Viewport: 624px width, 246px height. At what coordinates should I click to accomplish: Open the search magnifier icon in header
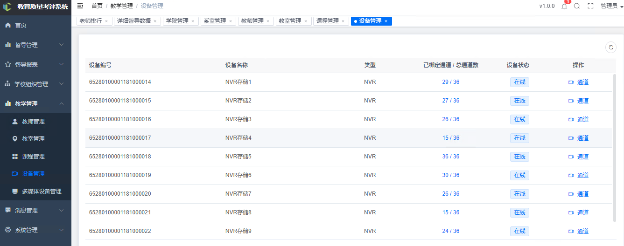(x=577, y=6)
